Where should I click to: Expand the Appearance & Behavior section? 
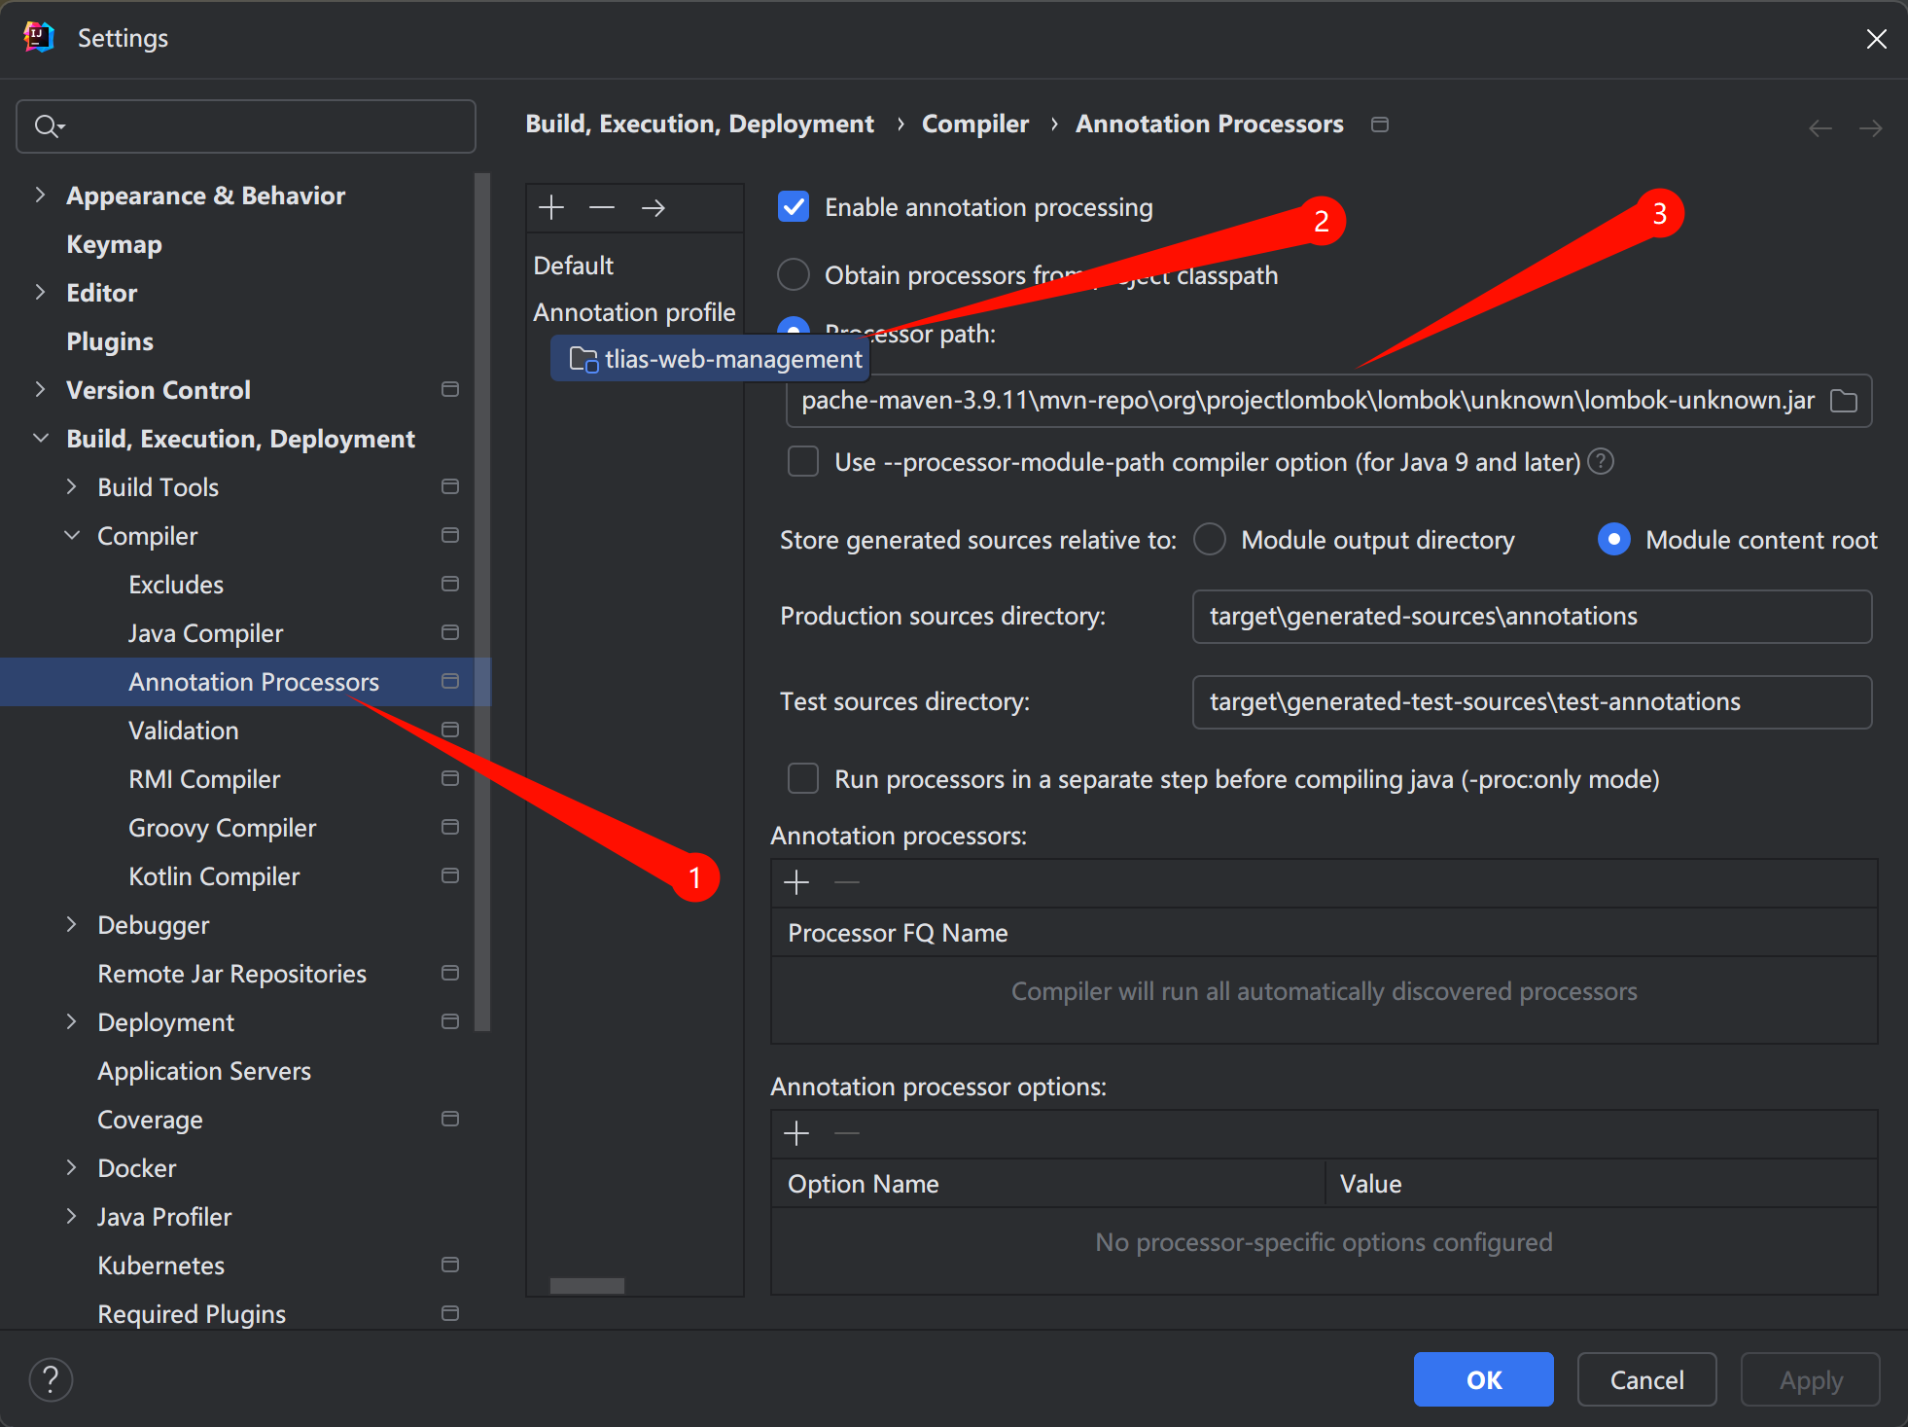click(x=40, y=196)
